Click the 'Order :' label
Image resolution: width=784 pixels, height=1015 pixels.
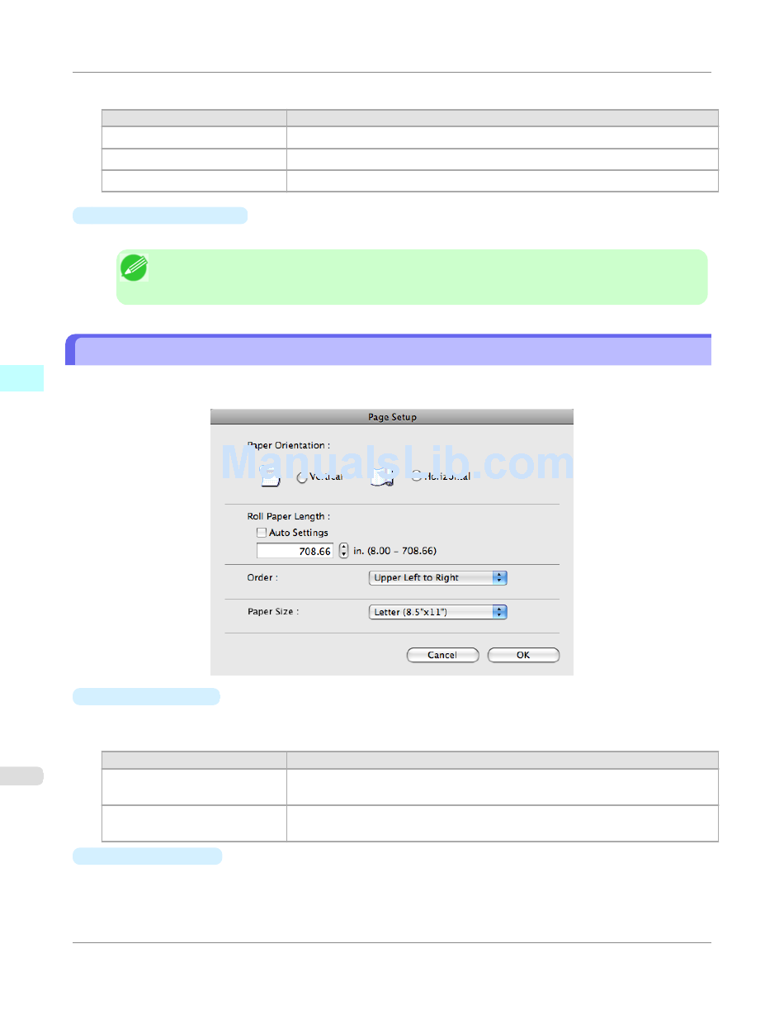(x=262, y=577)
